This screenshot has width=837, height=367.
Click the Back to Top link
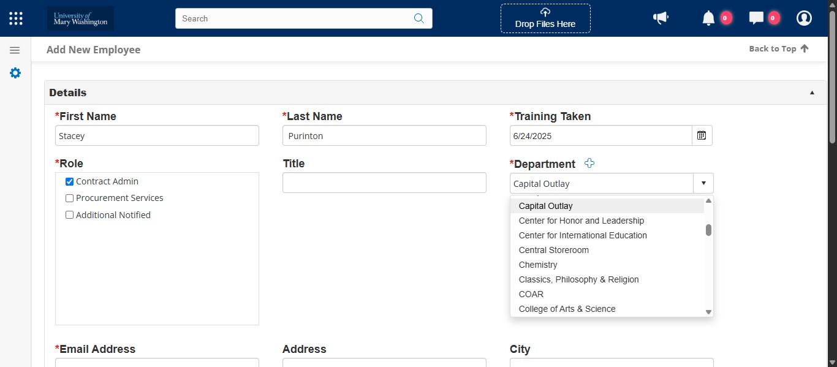[773, 48]
